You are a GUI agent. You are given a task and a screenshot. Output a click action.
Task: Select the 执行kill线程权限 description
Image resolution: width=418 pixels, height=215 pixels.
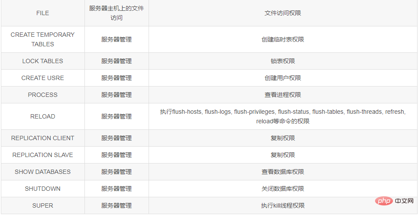(283, 205)
